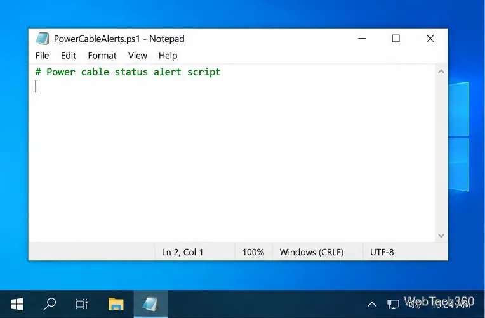The image size is (485, 318).
Task: Open Task View from taskbar
Action: coord(82,304)
